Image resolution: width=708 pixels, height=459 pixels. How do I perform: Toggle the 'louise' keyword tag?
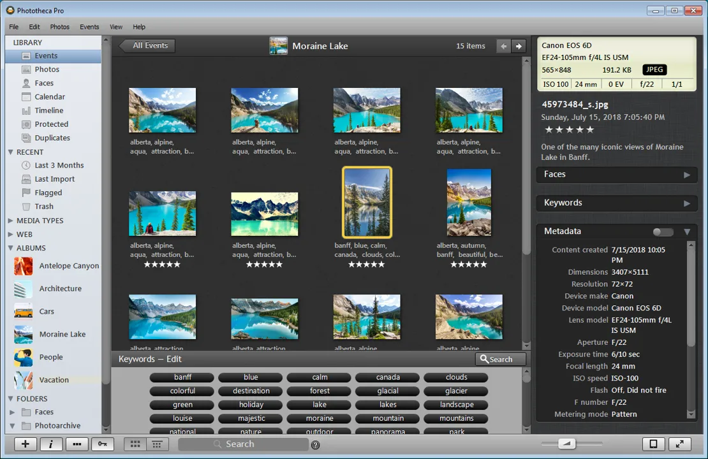[182, 418]
